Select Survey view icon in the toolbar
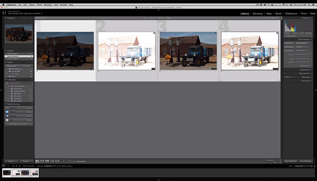Screen dimensions: 317x181 click(52, 161)
